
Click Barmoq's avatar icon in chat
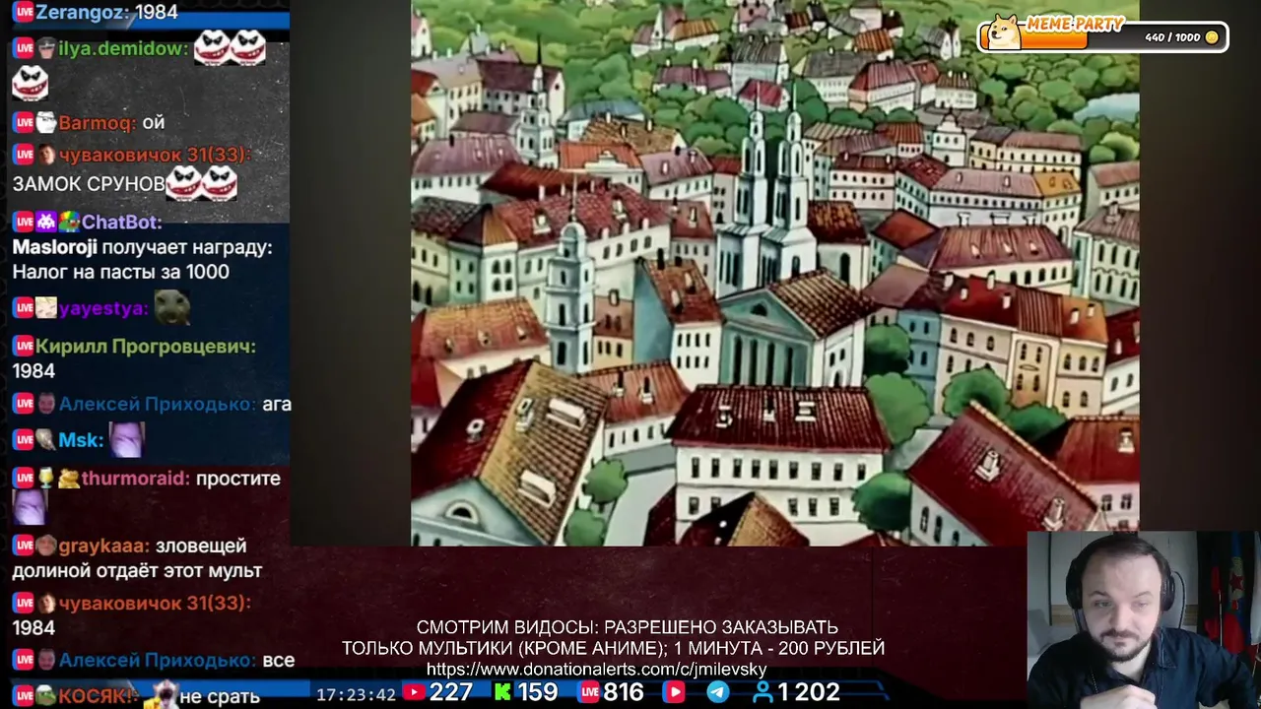(46, 123)
